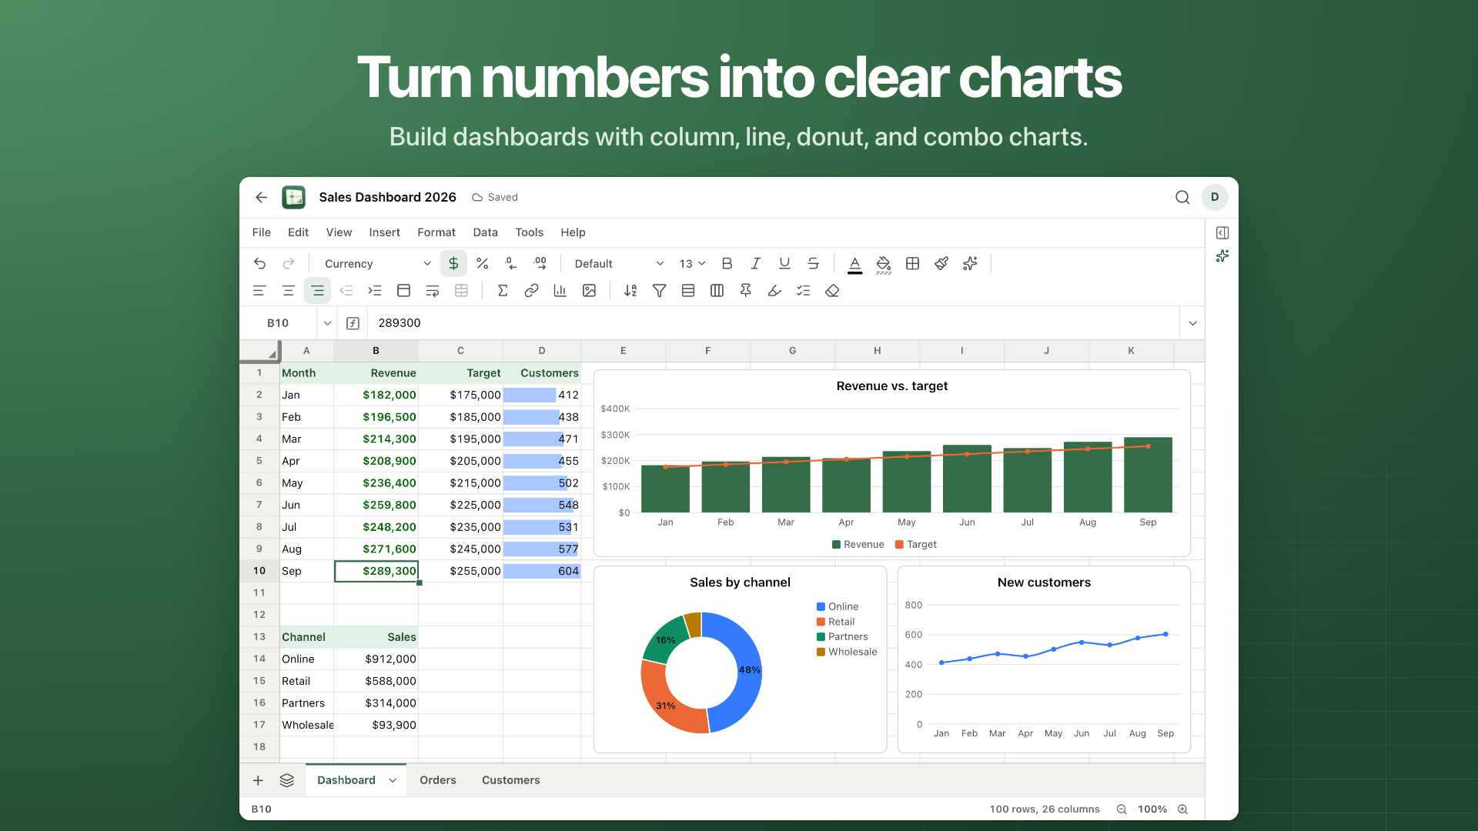The image size is (1478, 831).
Task: Select the cell containing $912,000
Action: pyautogui.click(x=376, y=659)
